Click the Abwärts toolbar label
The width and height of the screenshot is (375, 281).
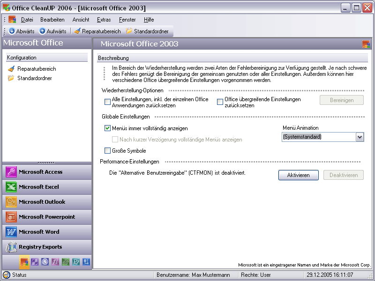click(x=25, y=31)
